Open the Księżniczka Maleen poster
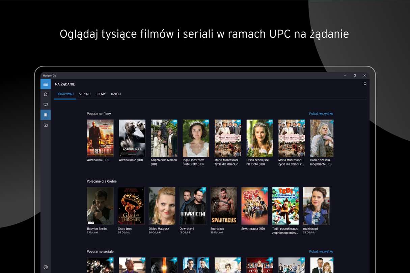Viewport: 410px width, 273px height. pos(164,138)
